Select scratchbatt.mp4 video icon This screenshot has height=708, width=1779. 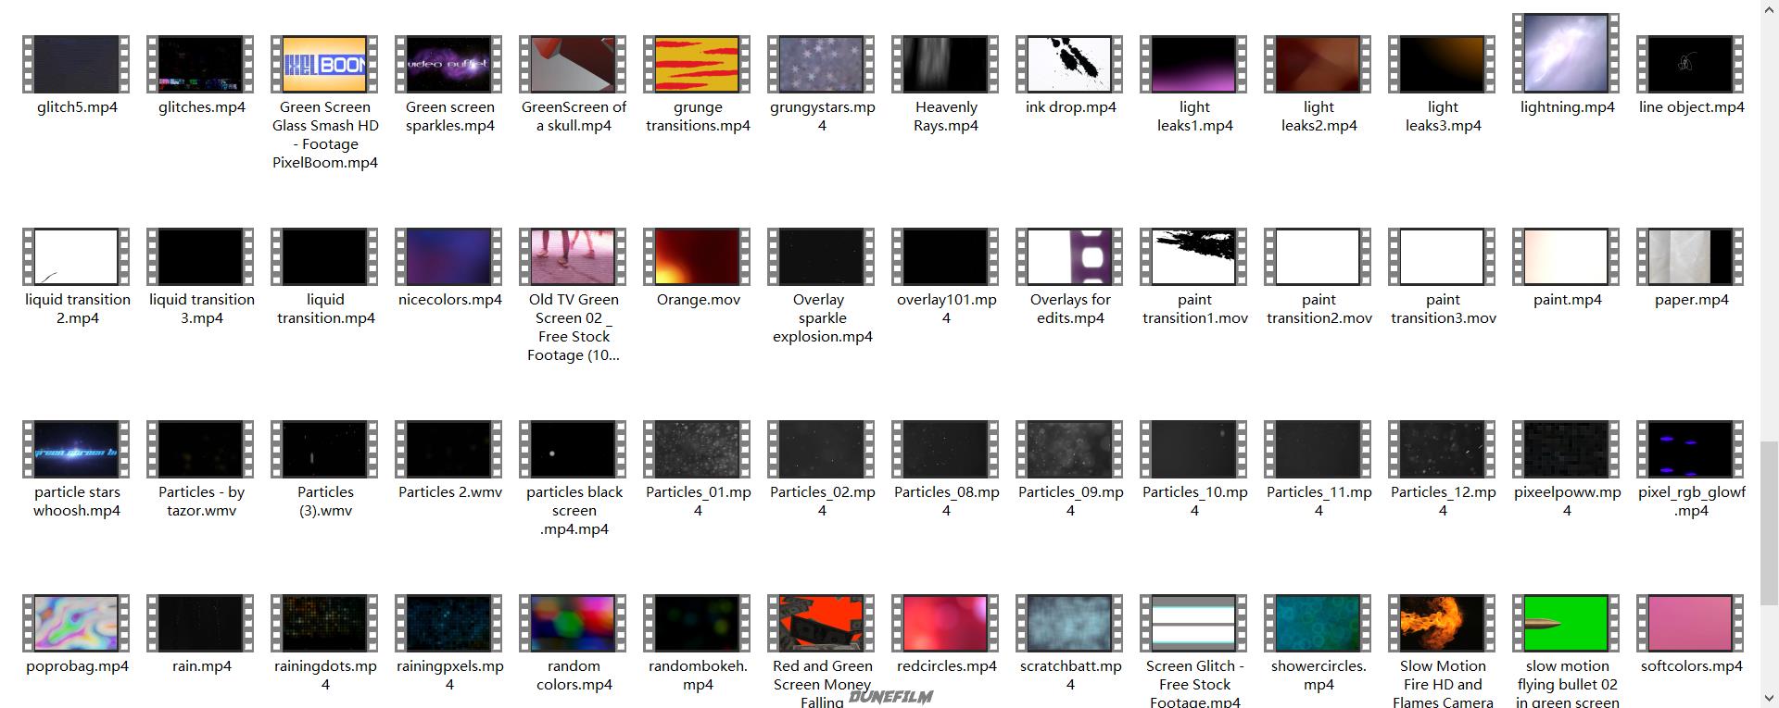pyautogui.click(x=1070, y=624)
